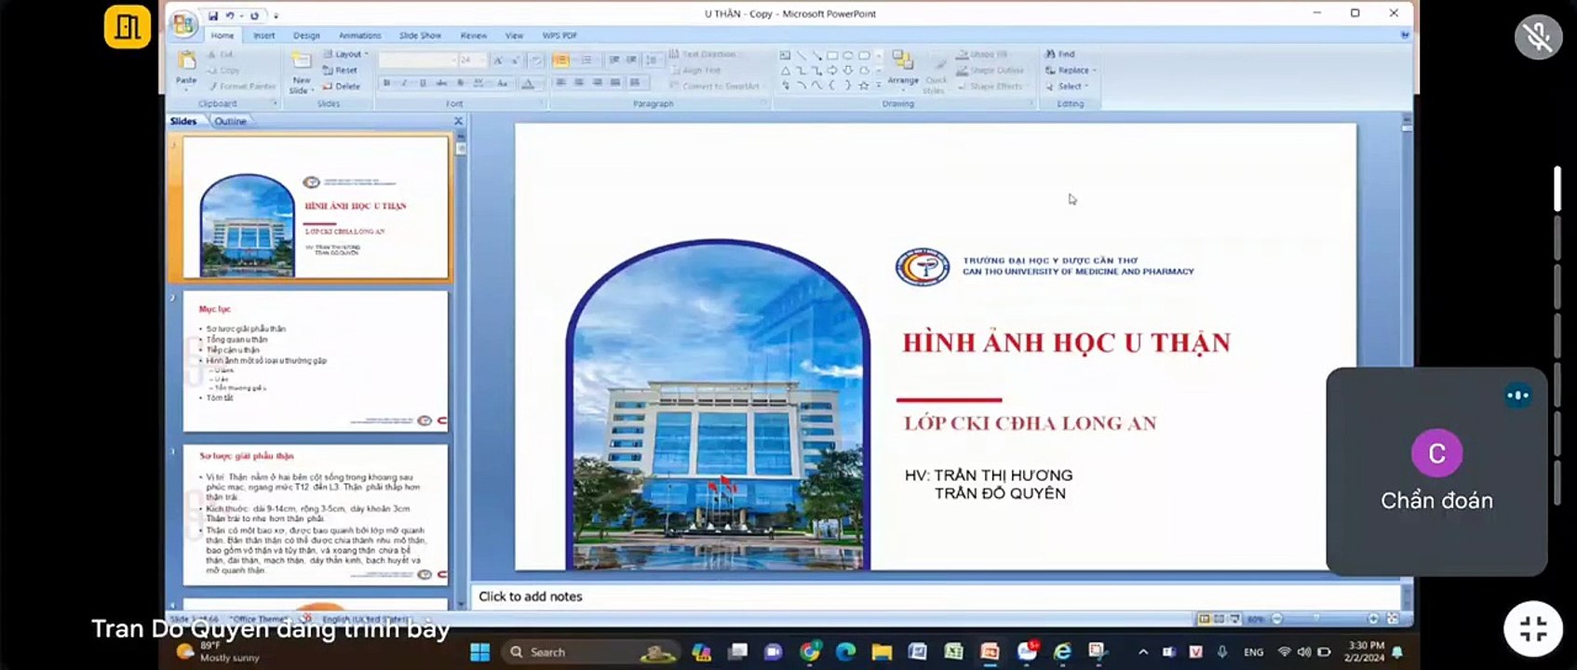
Task: Toggle Bold formatting in Font group
Action: pos(386,83)
